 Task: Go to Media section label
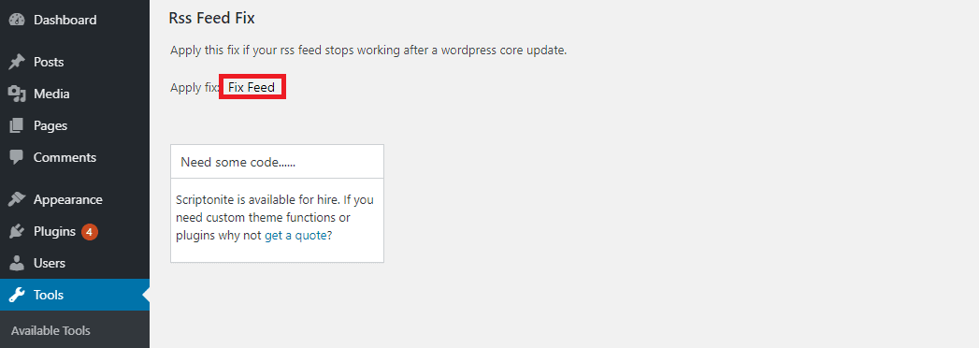[51, 94]
